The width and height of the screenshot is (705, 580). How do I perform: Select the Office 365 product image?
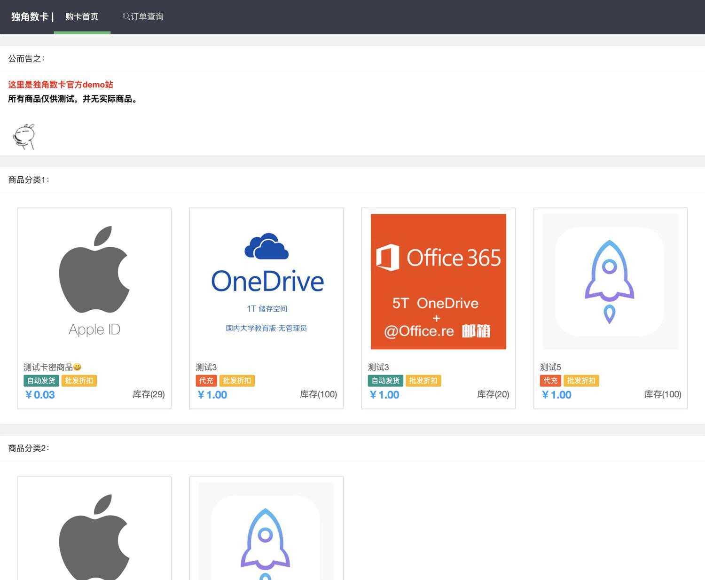(x=438, y=281)
